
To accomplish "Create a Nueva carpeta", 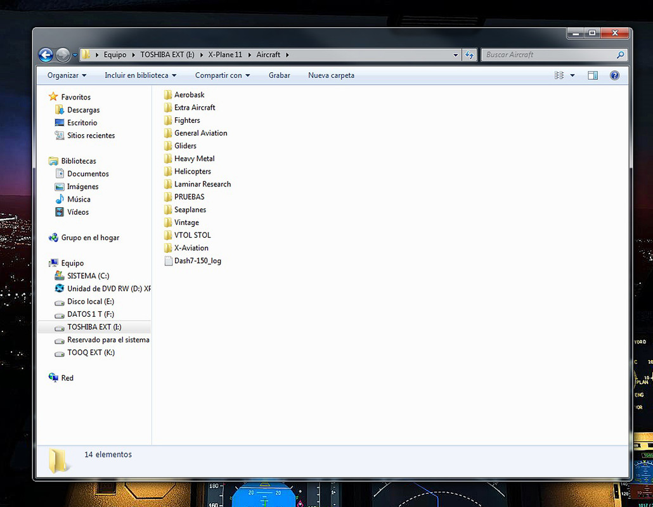I will 331,75.
